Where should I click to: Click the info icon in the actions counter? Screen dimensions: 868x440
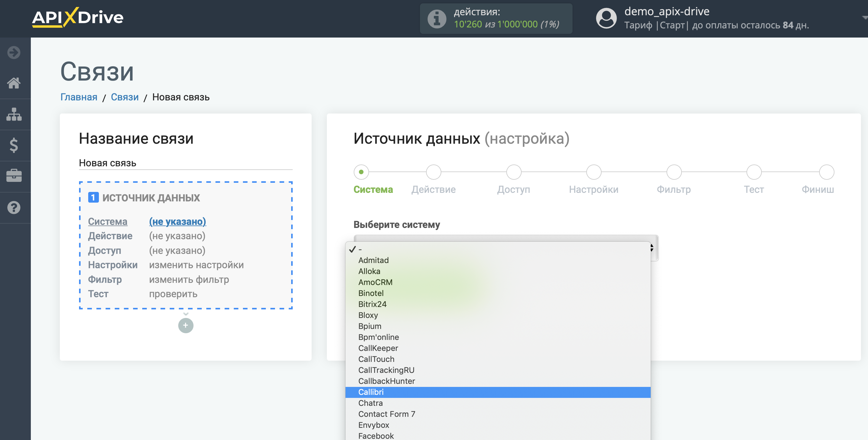437,19
